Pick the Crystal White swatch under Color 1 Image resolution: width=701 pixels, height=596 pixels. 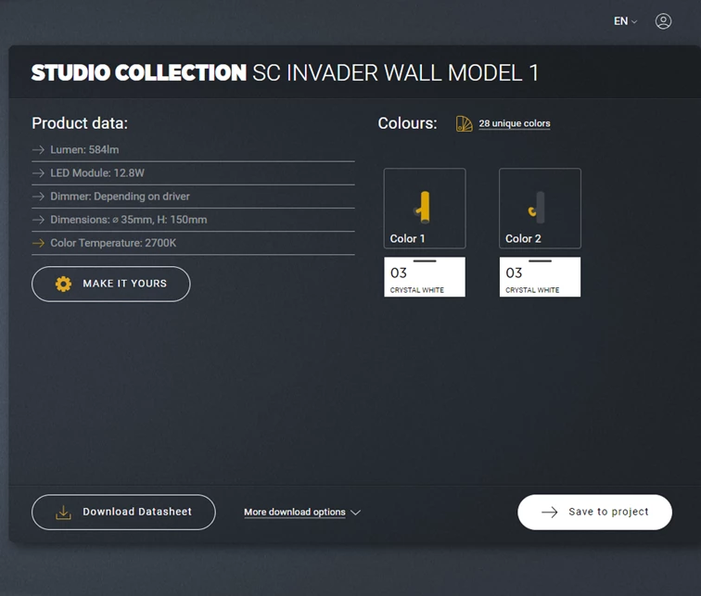point(425,277)
